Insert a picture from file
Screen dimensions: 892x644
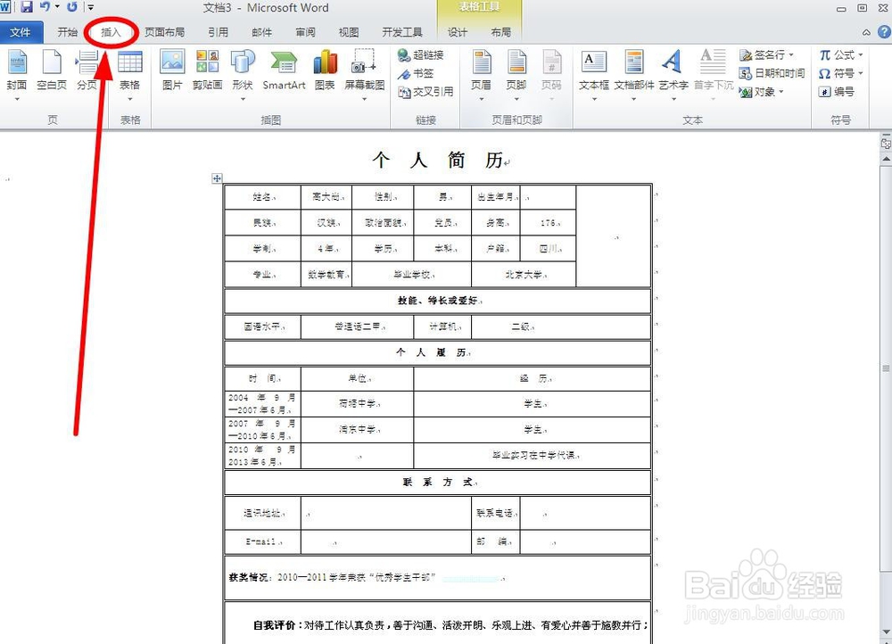pyautogui.click(x=171, y=71)
